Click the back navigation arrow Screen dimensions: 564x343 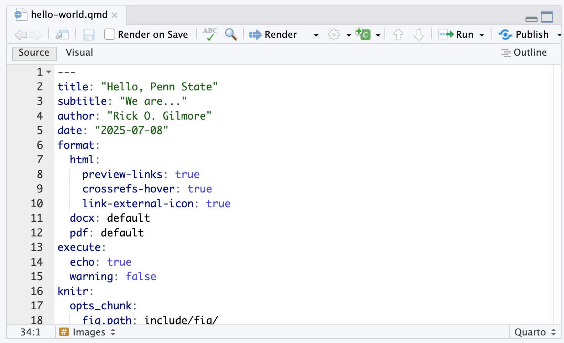pyautogui.click(x=21, y=35)
